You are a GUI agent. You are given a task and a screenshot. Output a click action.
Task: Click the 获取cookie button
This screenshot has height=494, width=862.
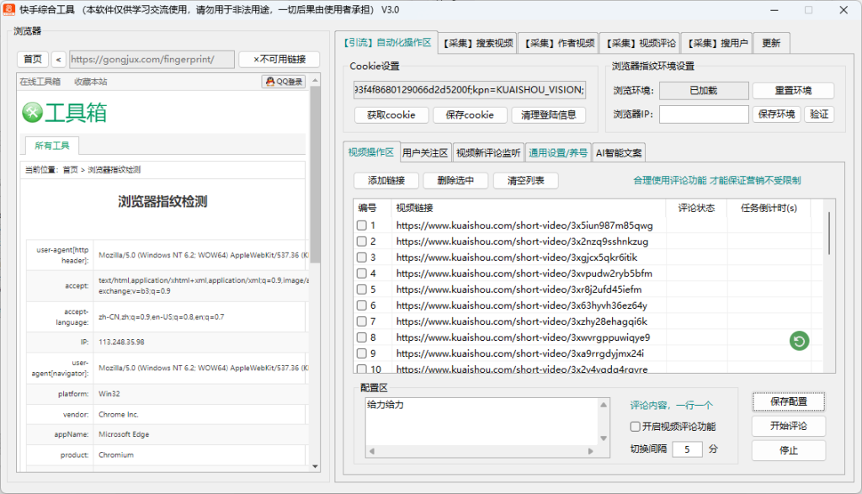[x=391, y=114]
